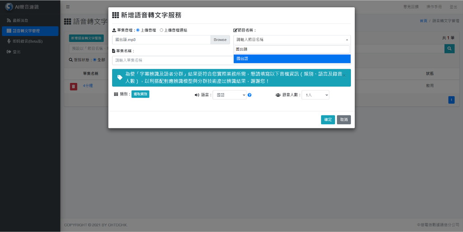The height and width of the screenshot is (232, 463).
Task: Click the 狀態 column header
Action: [430, 74]
